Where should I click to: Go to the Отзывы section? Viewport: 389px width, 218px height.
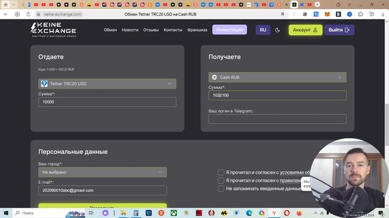coord(151,30)
